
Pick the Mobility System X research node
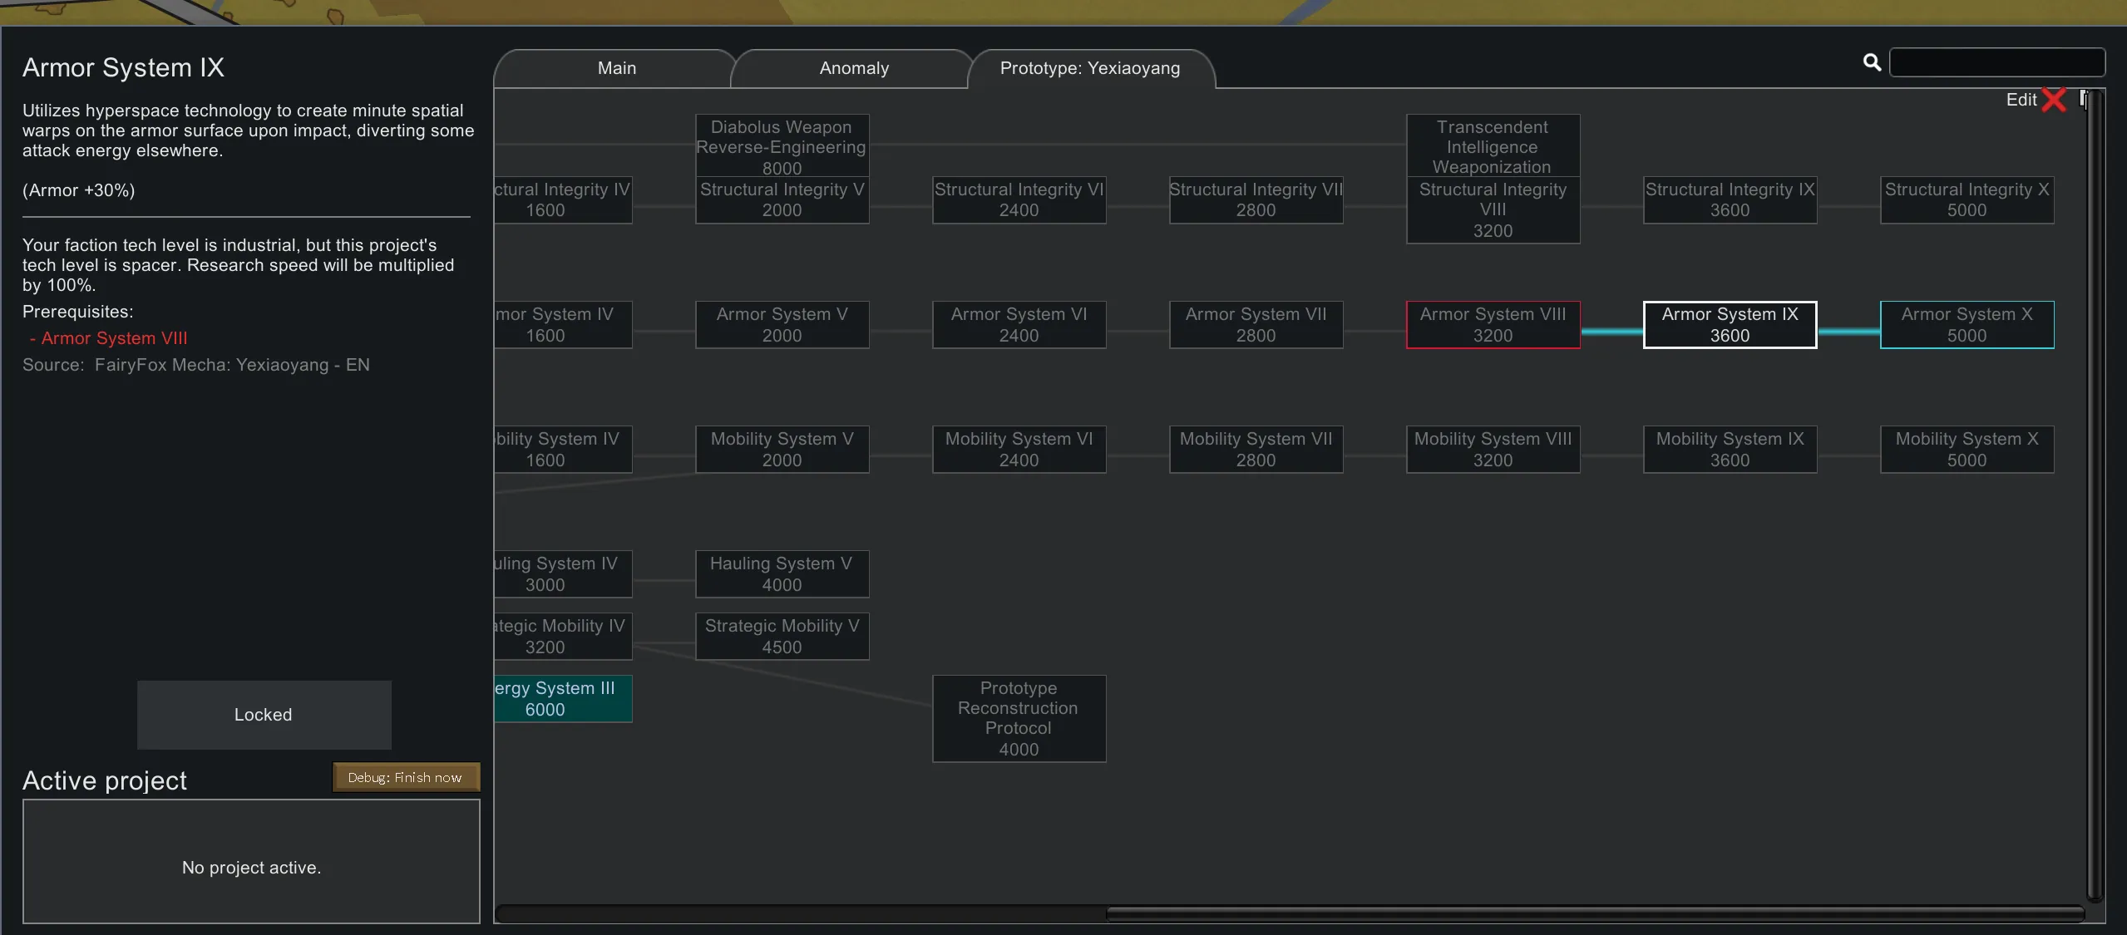pyautogui.click(x=1967, y=450)
